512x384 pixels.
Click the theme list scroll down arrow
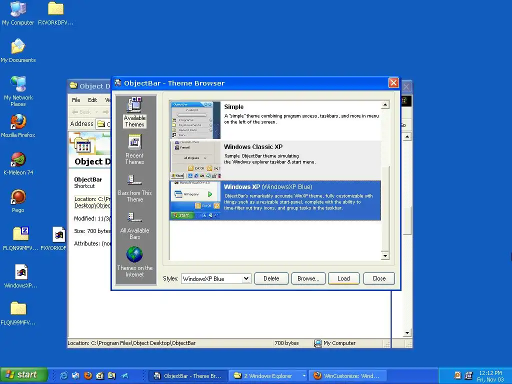tap(385, 255)
